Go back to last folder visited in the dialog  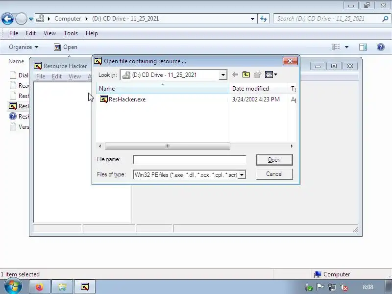pyautogui.click(x=235, y=74)
